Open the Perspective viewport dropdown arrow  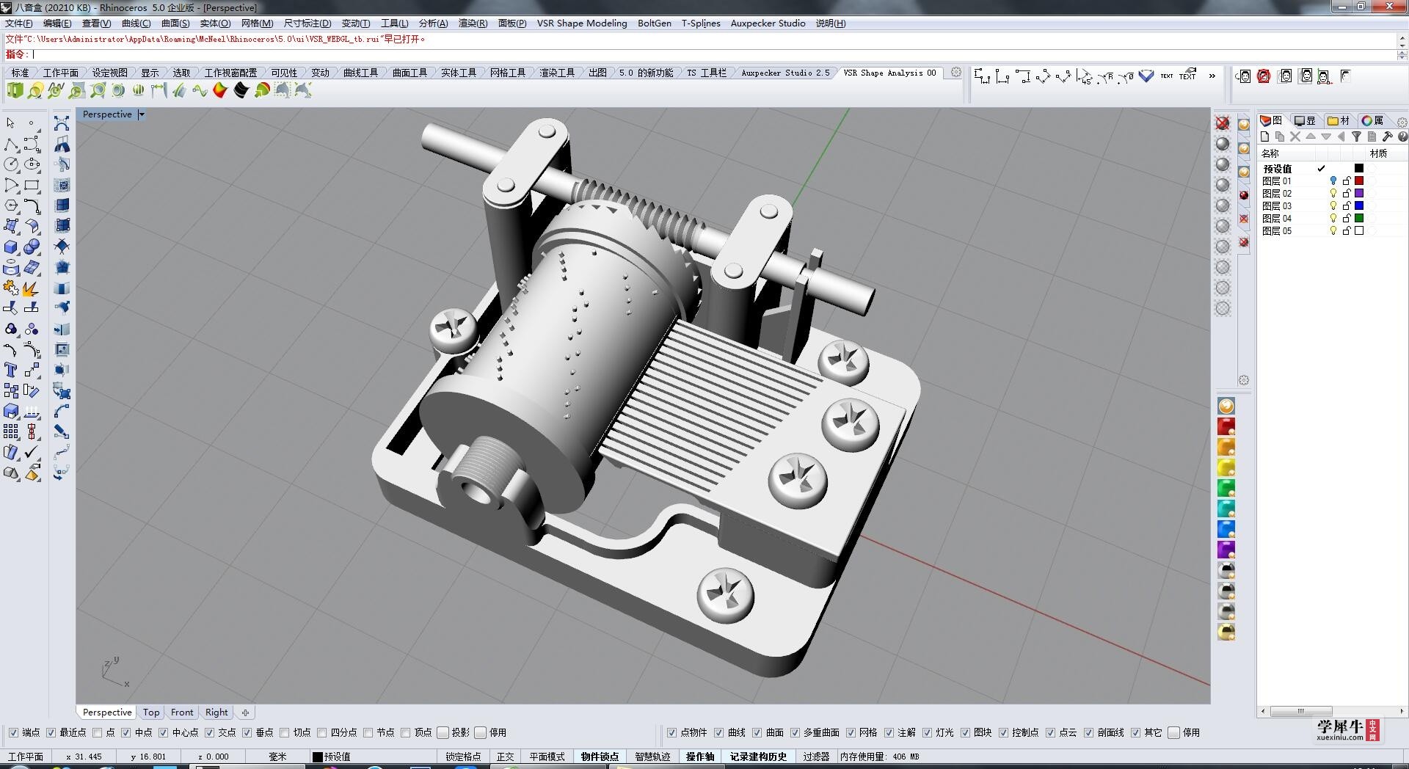[x=142, y=114]
